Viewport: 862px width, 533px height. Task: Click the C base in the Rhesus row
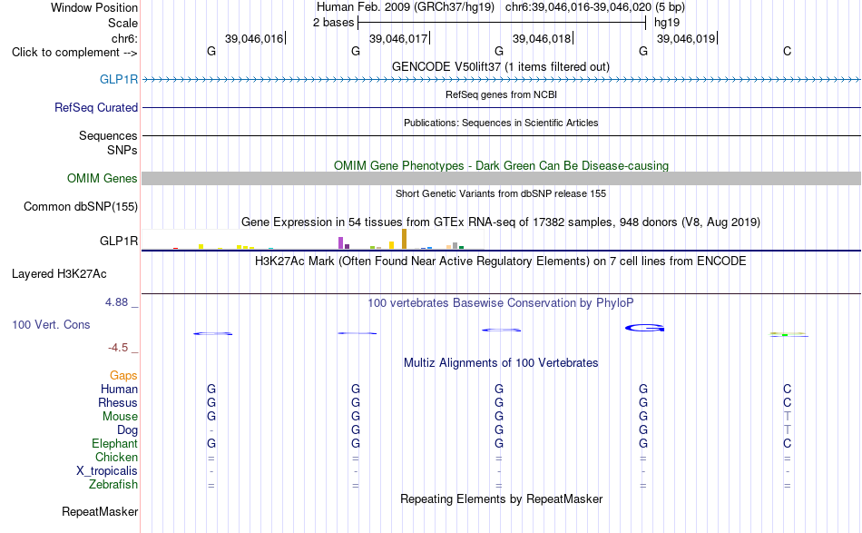(x=788, y=402)
